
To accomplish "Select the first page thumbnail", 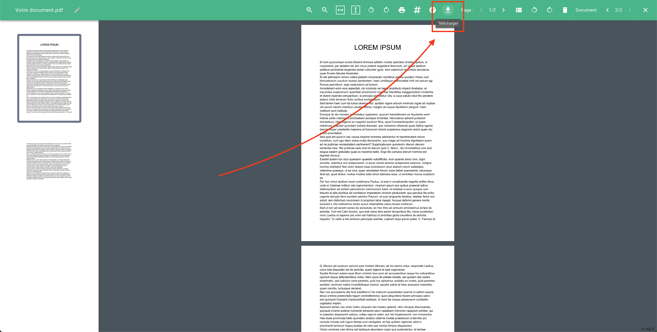I will [49, 78].
